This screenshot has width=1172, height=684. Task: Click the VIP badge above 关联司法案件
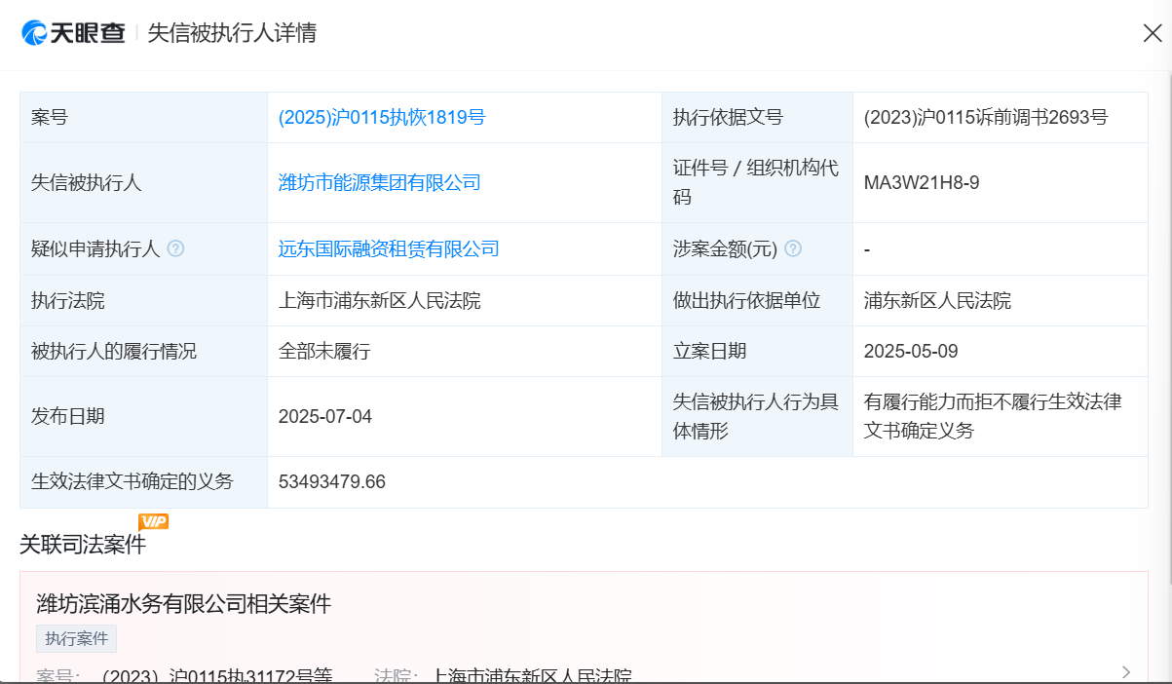coord(153,521)
